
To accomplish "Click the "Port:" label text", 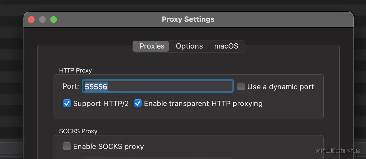I will click(71, 86).
